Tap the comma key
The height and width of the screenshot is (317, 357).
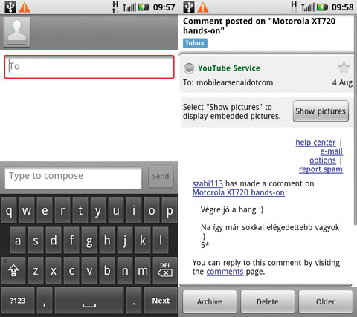[x=45, y=300]
